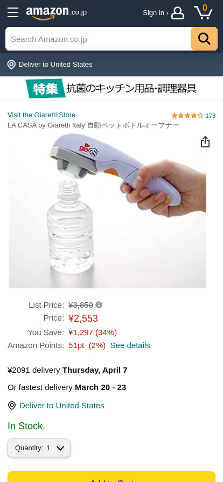Tap the share icon on product image

(x=205, y=141)
